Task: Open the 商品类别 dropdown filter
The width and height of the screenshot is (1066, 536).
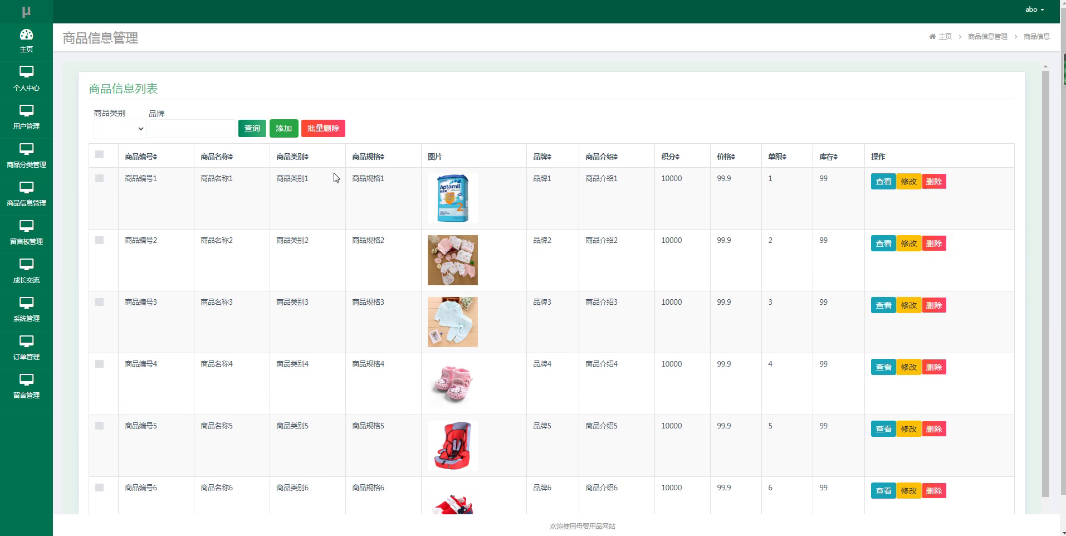Action: click(120, 129)
